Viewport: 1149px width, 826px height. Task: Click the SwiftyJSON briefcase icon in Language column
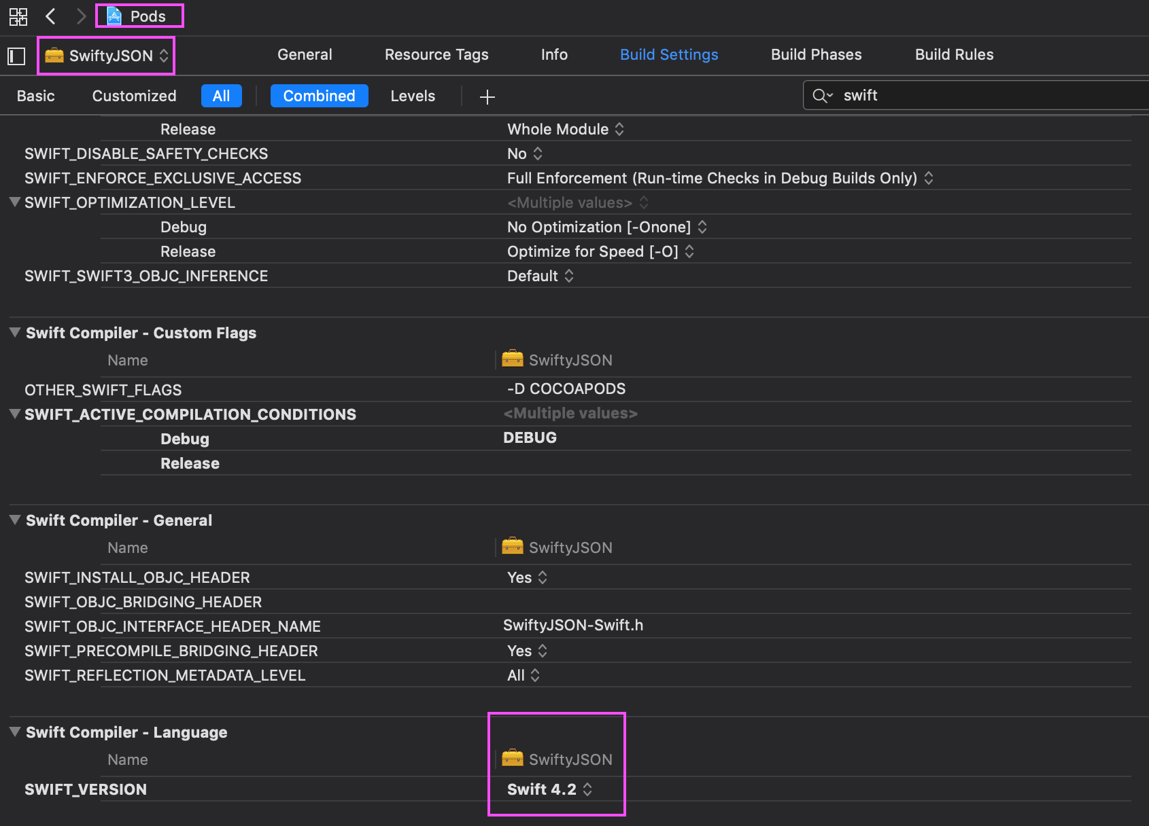513,758
